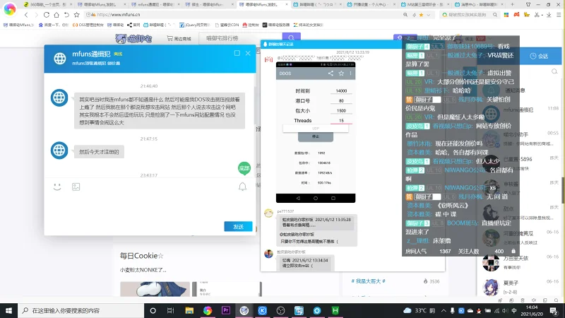Click the bell notification icon in the chat
The image size is (565, 318).
click(242, 187)
